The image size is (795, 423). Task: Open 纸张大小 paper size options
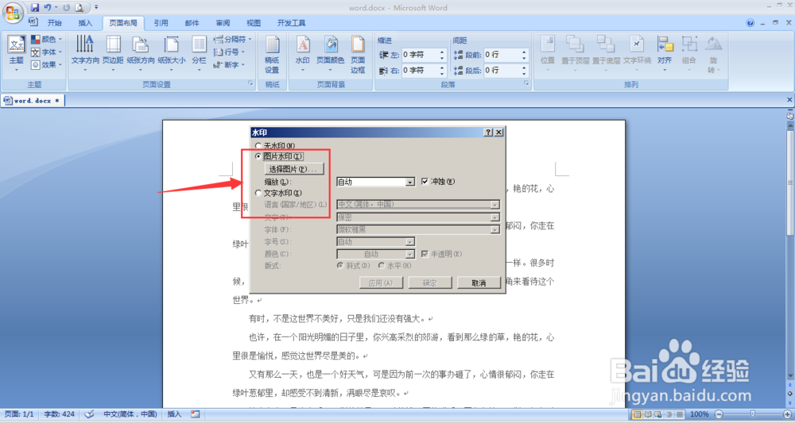(172, 53)
